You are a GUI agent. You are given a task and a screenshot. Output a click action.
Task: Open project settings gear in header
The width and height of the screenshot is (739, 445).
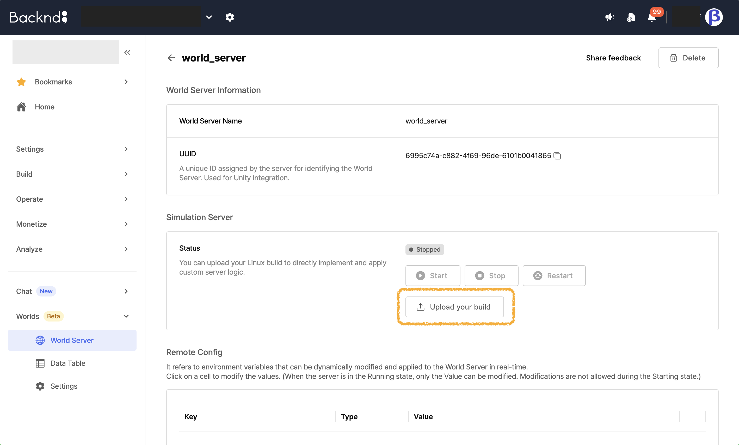pos(230,17)
